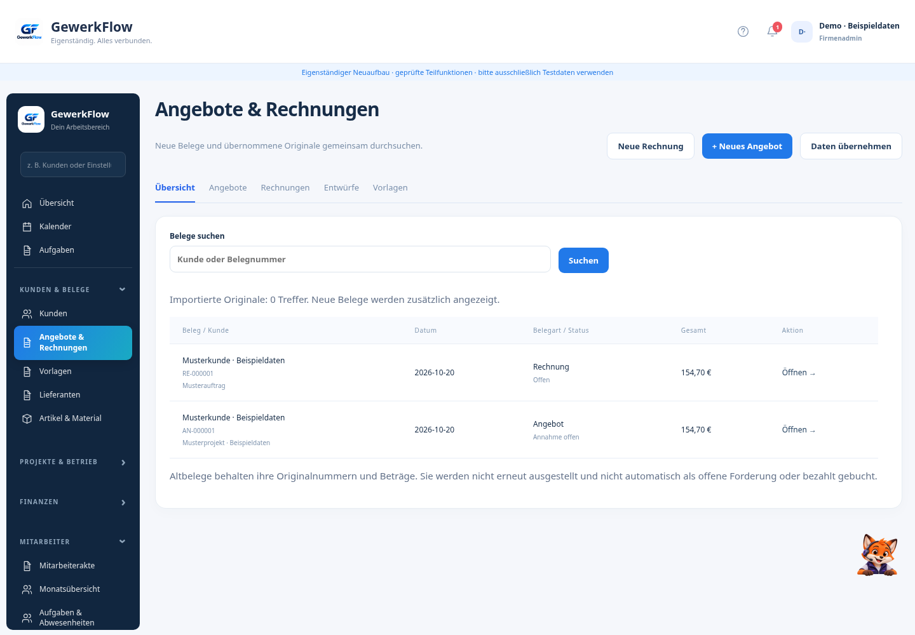This screenshot has width=915, height=635.
Task: Go to Kalender in the sidebar
Action: click(x=73, y=227)
